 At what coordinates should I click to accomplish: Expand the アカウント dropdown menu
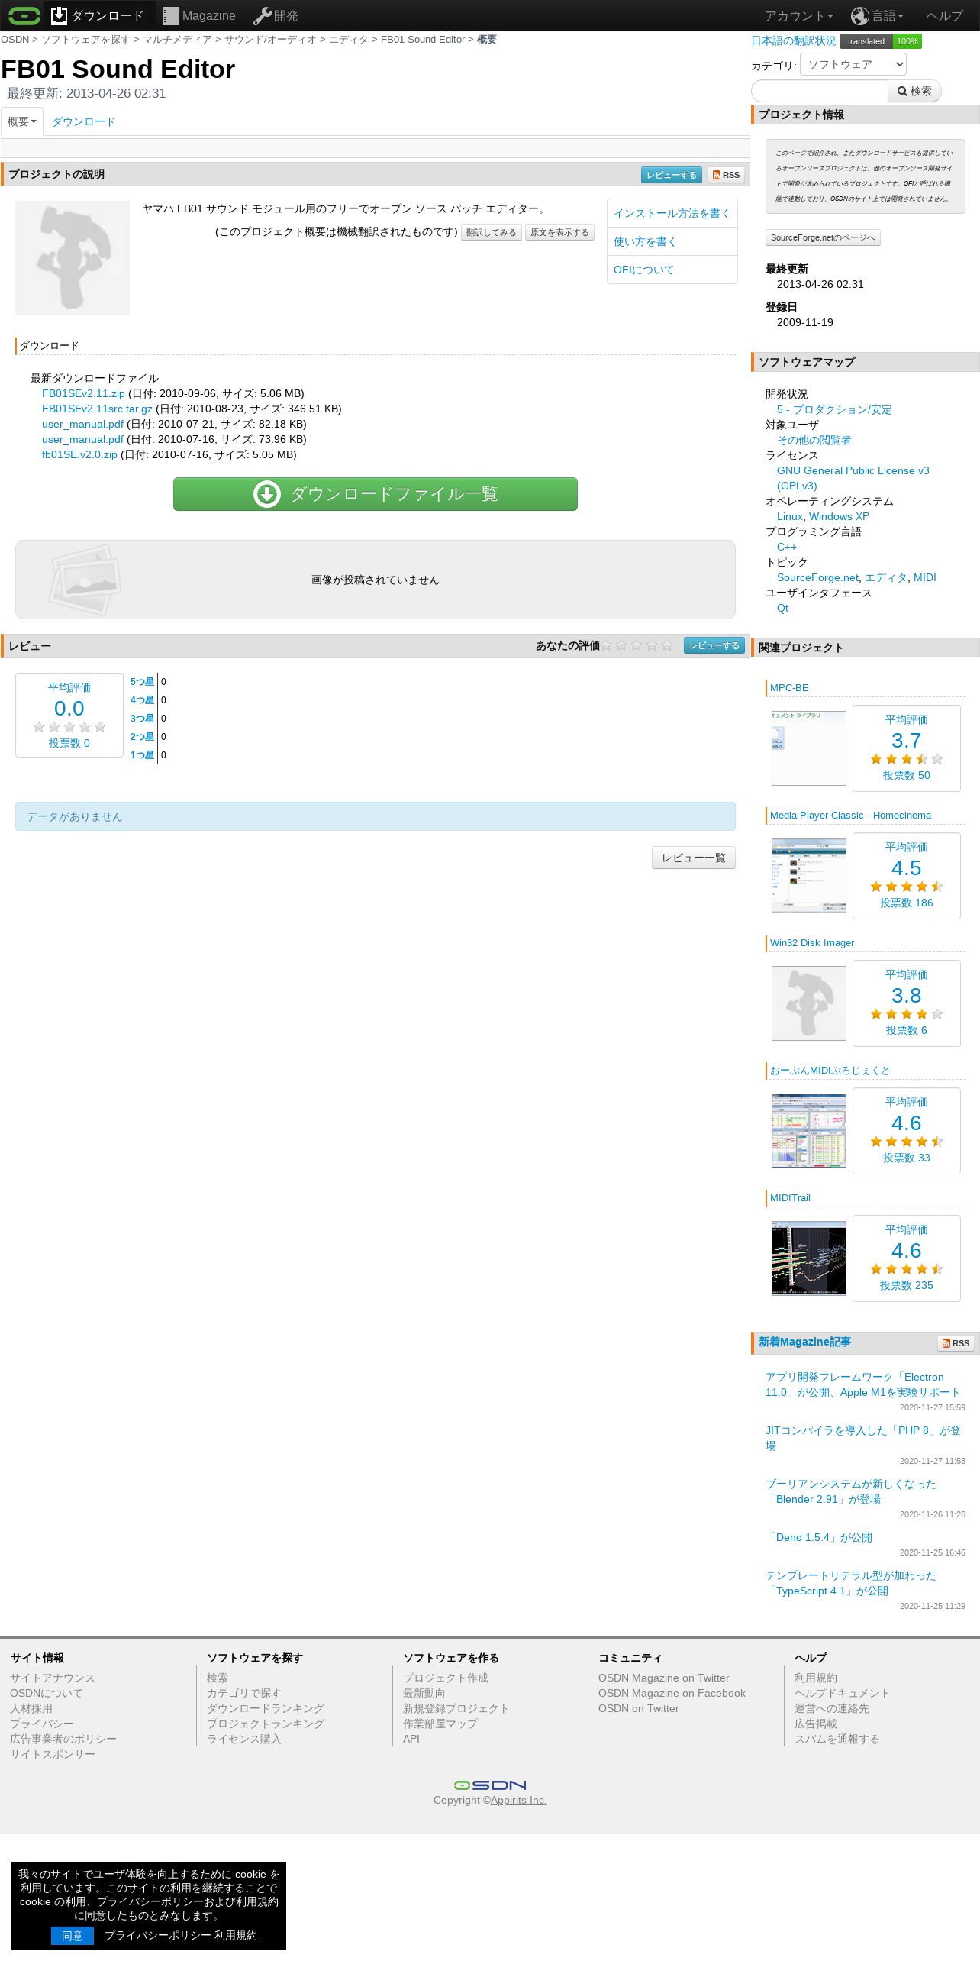click(798, 15)
